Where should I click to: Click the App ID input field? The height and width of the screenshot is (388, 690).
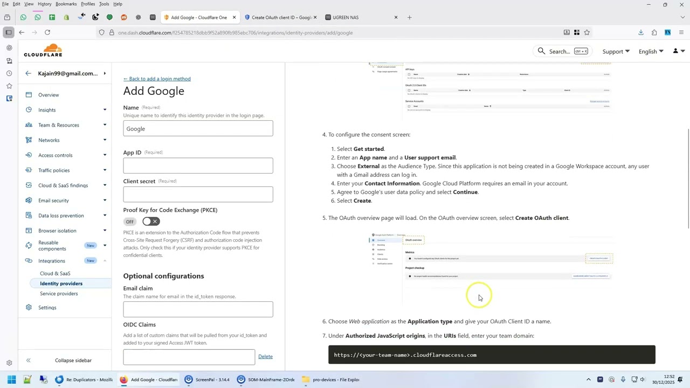point(198,165)
